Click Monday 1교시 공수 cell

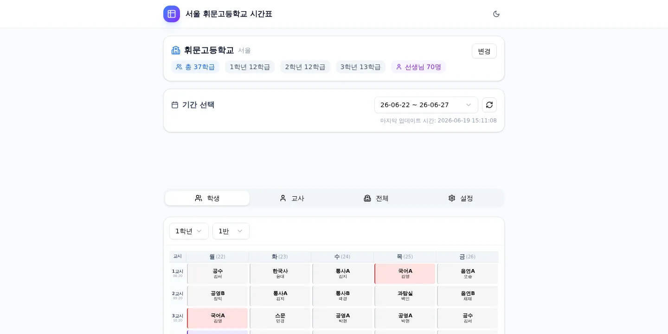(x=218, y=274)
